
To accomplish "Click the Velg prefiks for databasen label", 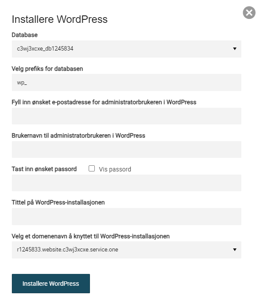I will point(47,69).
